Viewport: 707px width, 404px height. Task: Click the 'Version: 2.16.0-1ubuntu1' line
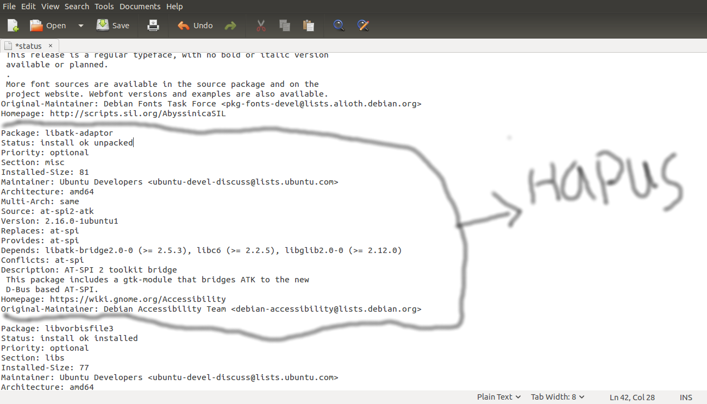(60, 221)
